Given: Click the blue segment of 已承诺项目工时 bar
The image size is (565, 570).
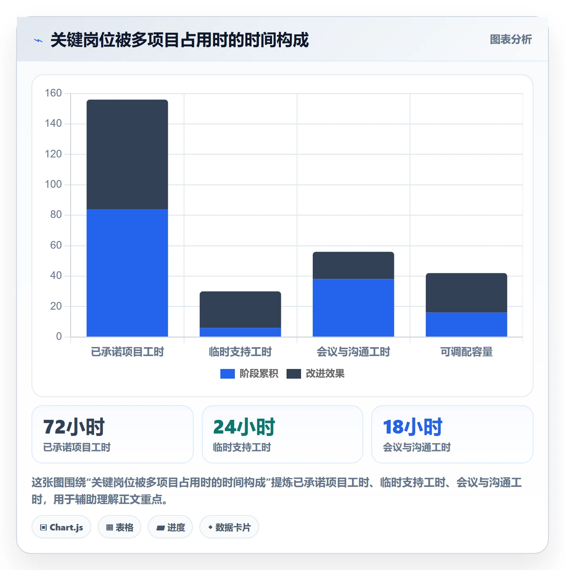Looking at the screenshot, I should tap(127, 273).
